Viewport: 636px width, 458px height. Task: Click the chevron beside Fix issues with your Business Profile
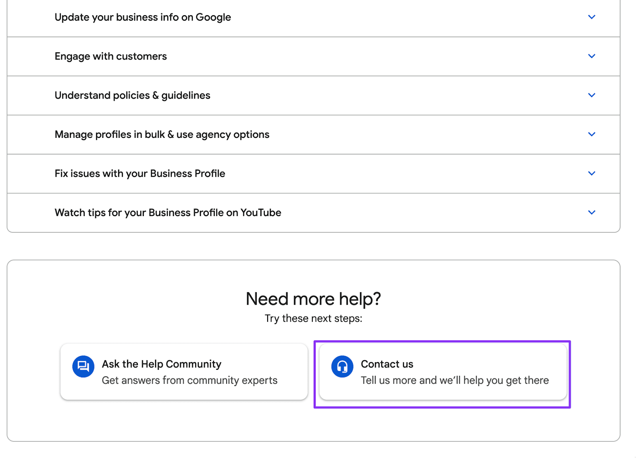[x=591, y=173]
